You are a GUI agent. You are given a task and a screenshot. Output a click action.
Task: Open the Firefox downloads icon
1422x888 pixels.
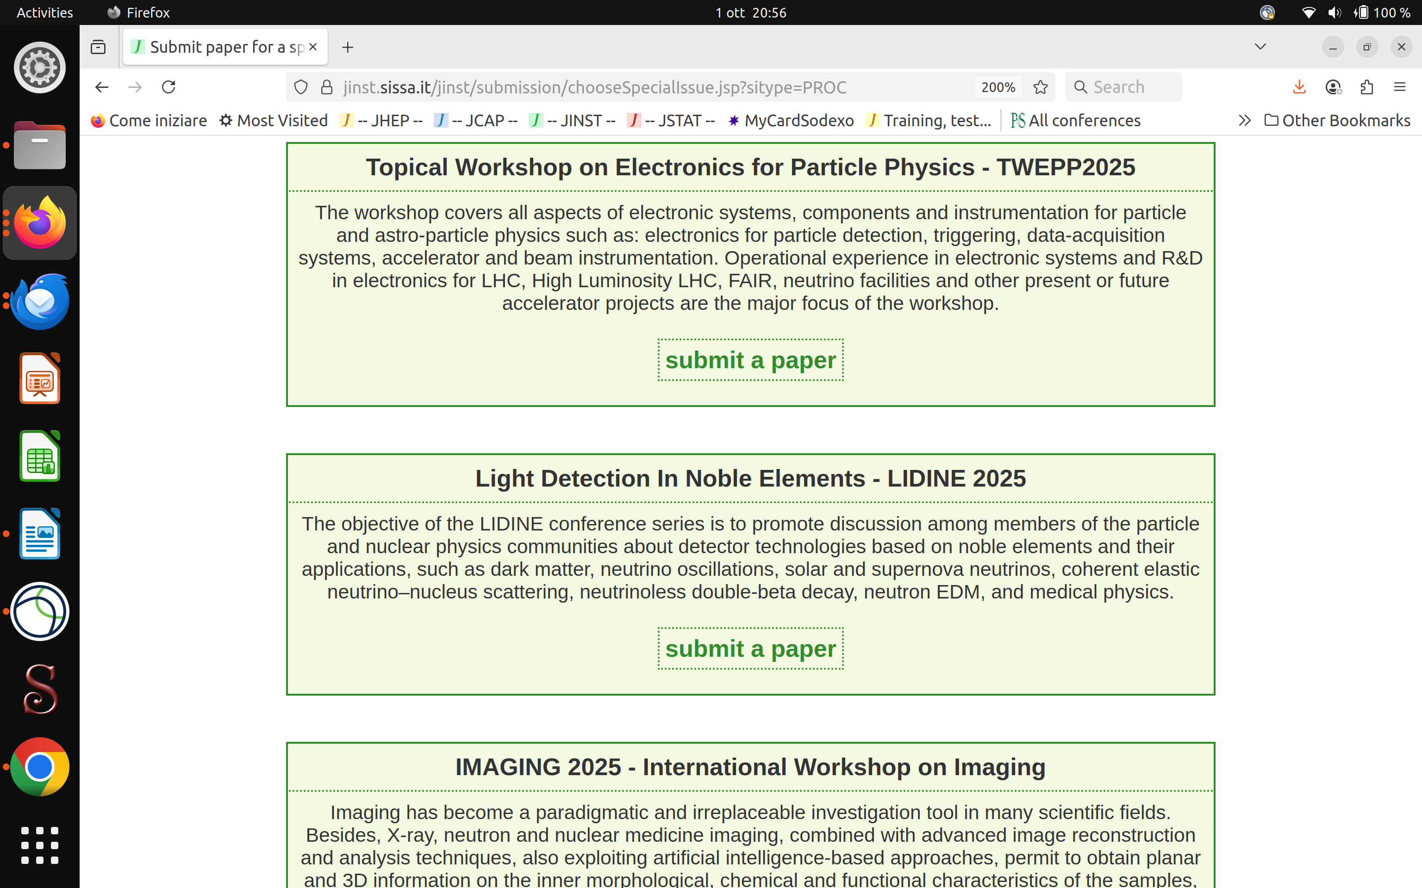(x=1299, y=87)
